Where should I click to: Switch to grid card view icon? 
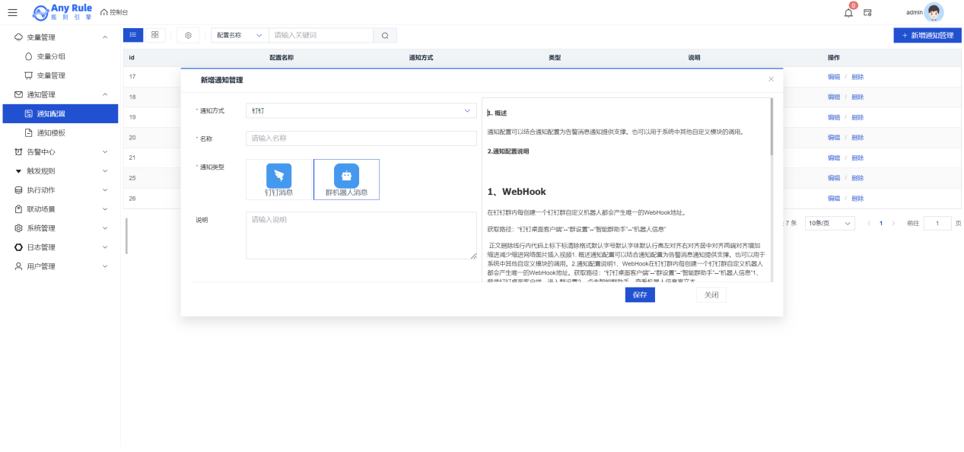(154, 35)
